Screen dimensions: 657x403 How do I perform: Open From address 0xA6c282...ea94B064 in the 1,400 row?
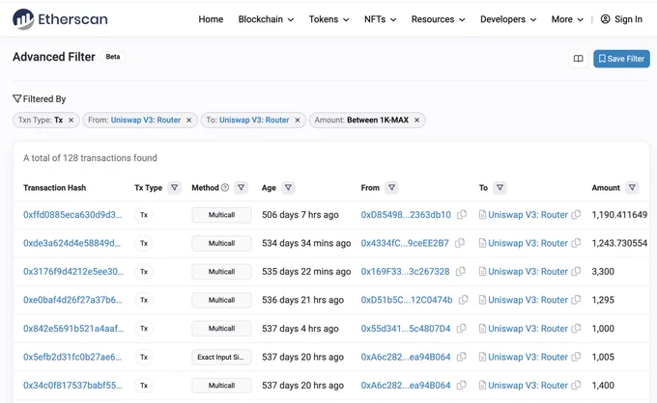pos(406,385)
